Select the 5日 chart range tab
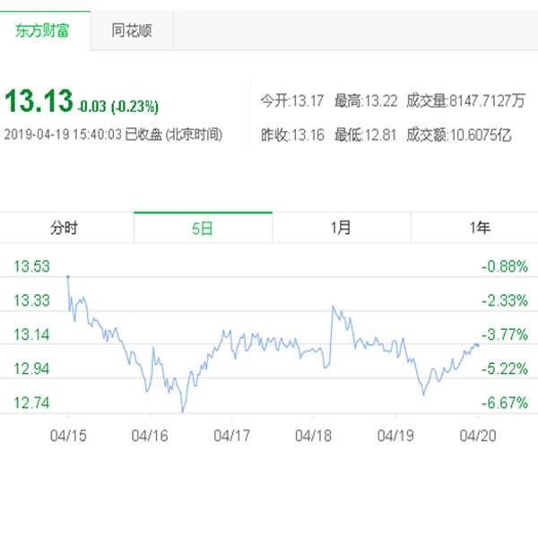Image resolution: width=538 pixels, height=538 pixels. click(203, 228)
